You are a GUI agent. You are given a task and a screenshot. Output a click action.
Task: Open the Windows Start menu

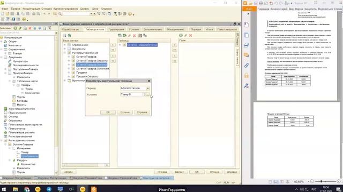pos(4,189)
